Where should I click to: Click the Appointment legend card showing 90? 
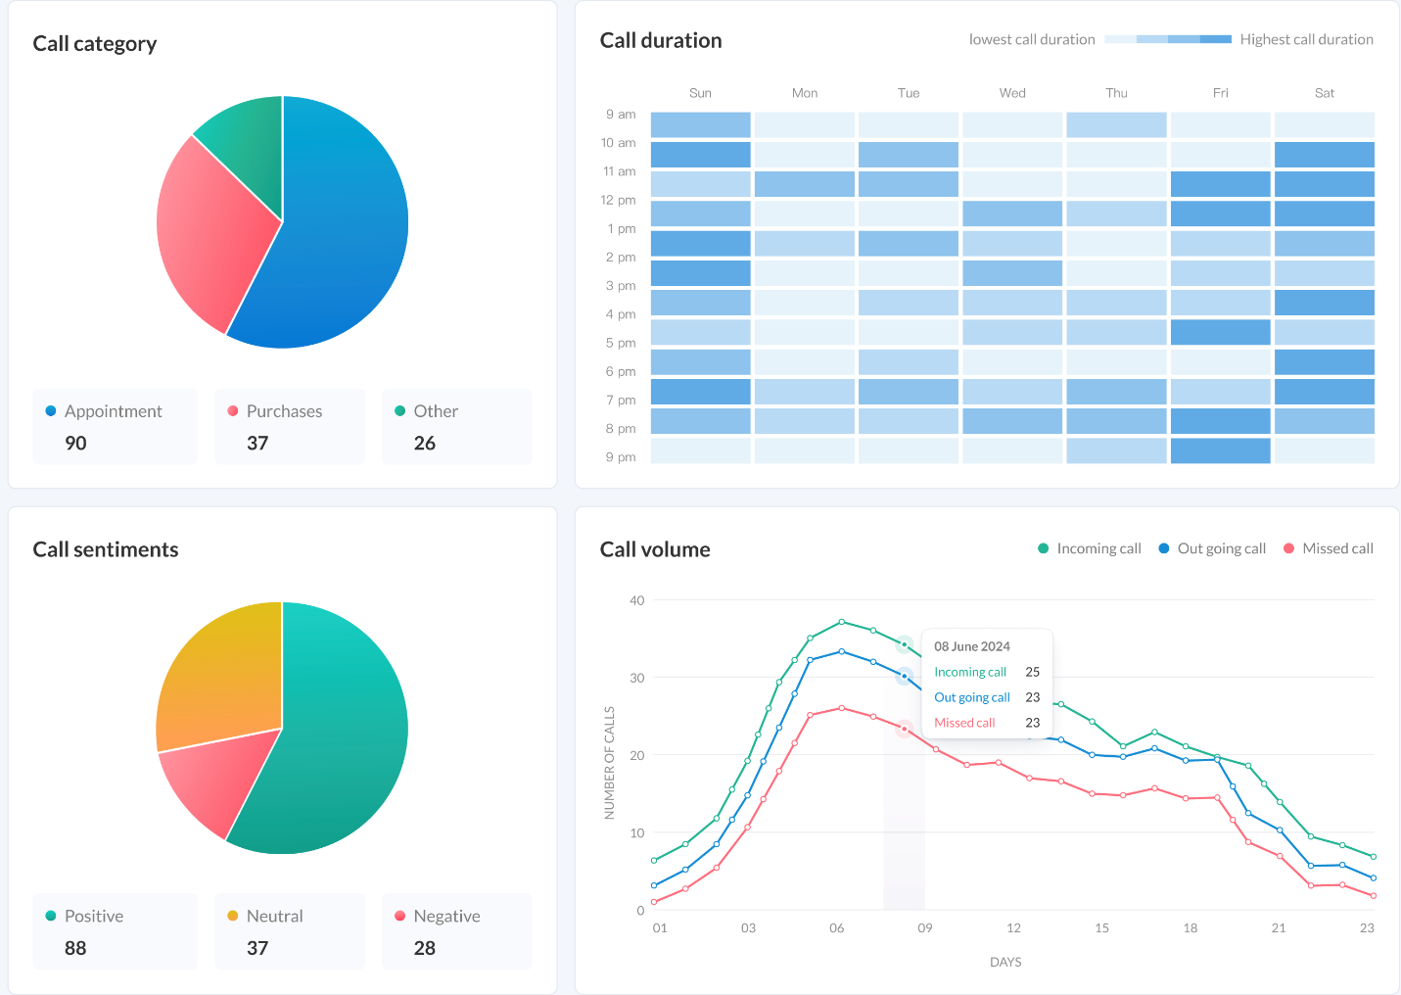click(115, 427)
